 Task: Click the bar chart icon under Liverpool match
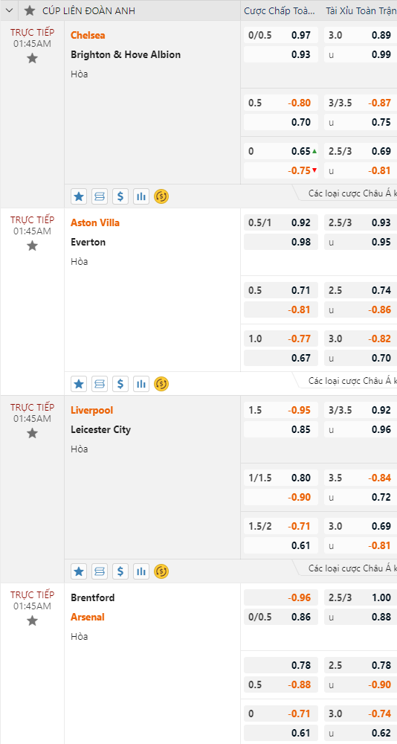(141, 571)
